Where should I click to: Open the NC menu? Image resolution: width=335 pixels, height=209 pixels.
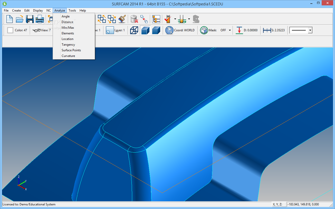pos(49,11)
